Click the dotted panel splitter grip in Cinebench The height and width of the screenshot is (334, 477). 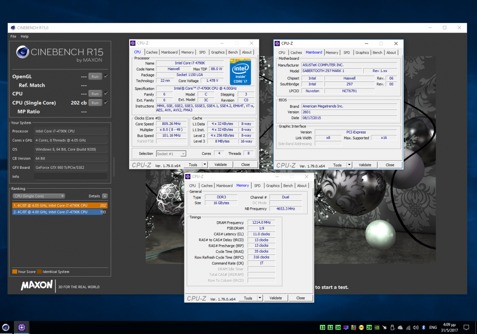coord(114,166)
